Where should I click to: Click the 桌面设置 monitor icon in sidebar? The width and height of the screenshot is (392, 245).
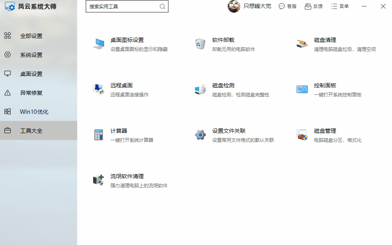click(x=8, y=73)
